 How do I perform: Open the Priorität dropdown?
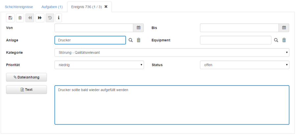[99, 65]
